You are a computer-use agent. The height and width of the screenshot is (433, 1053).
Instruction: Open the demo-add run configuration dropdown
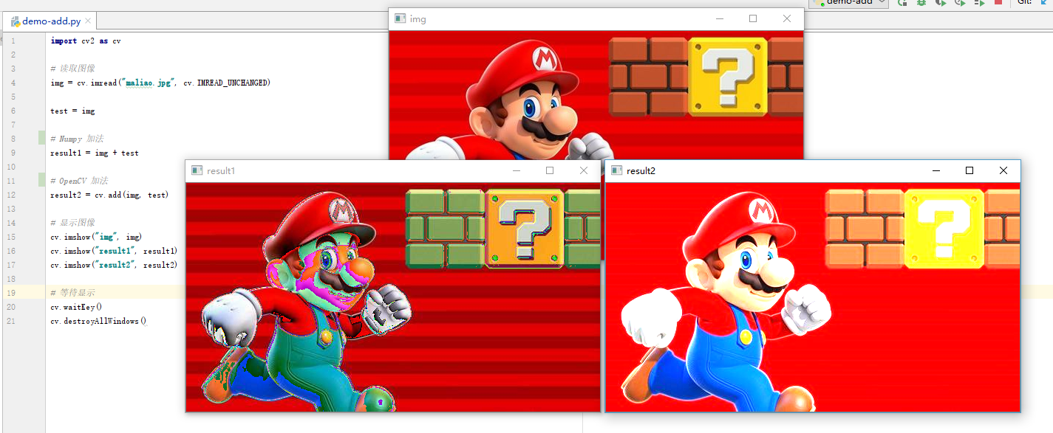(x=848, y=2)
